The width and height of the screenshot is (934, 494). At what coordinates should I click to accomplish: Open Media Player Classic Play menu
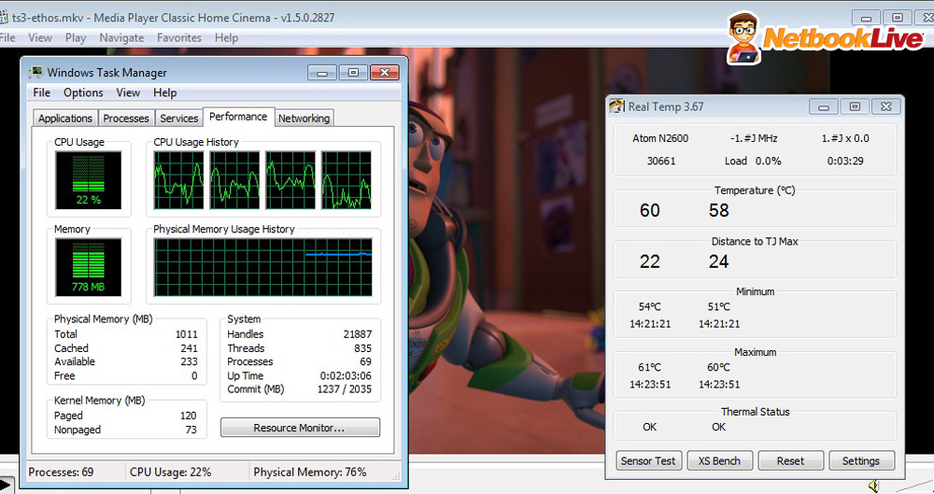(x=76, y=37)
